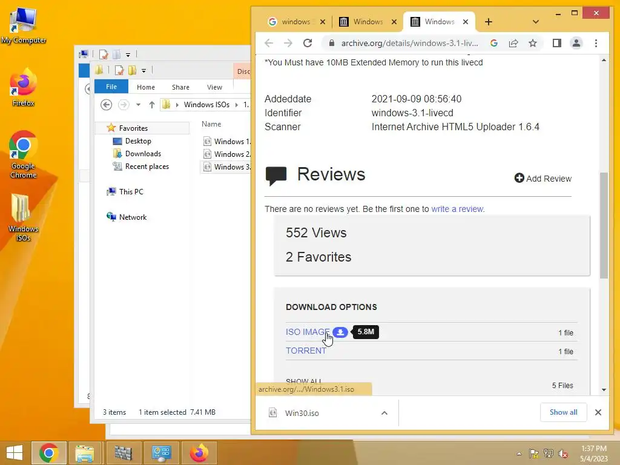This screenshot has height=465, width=620.
Task: Open Google Chrome desktop shortcut
Action: (24, 154)
